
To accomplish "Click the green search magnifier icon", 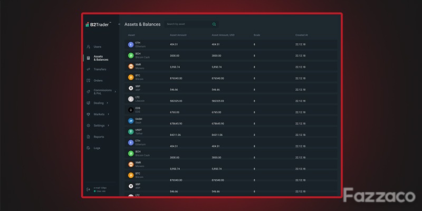I will coord(214,24).
